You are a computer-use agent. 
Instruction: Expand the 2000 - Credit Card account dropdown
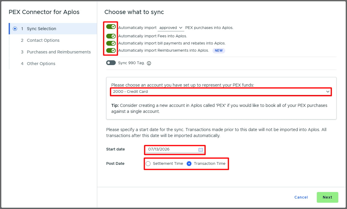coord(221,91)
